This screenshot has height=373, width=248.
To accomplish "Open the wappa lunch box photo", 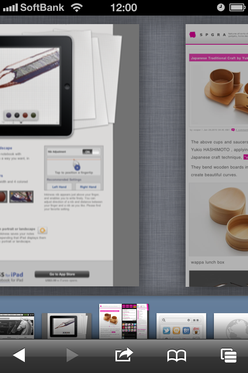I will [x=219, y=220].
